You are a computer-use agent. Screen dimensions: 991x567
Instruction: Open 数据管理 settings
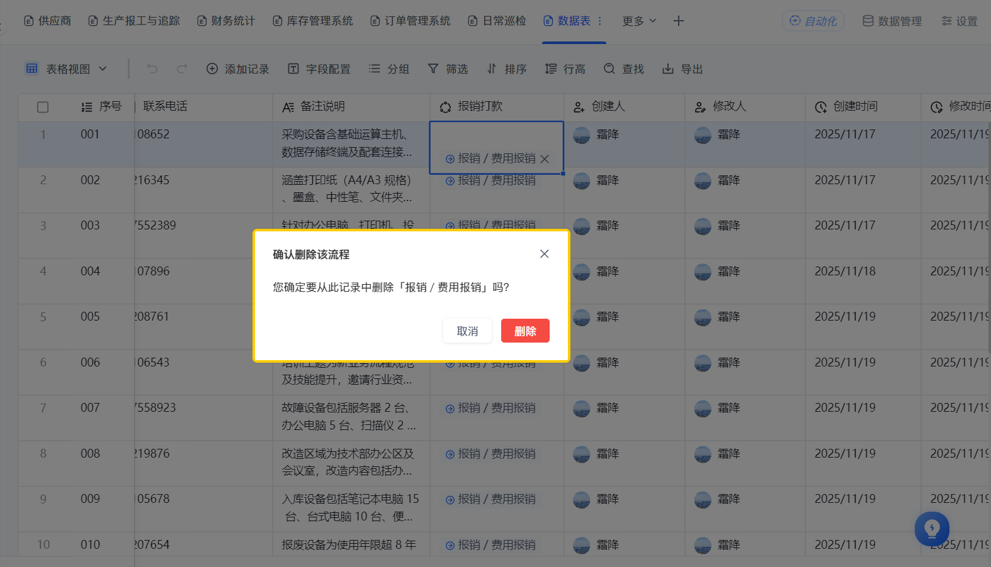[892, 21]
